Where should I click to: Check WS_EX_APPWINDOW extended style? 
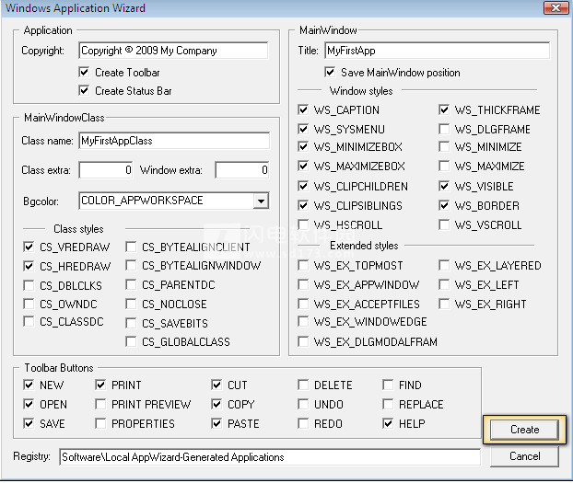[x=303, y=284]
